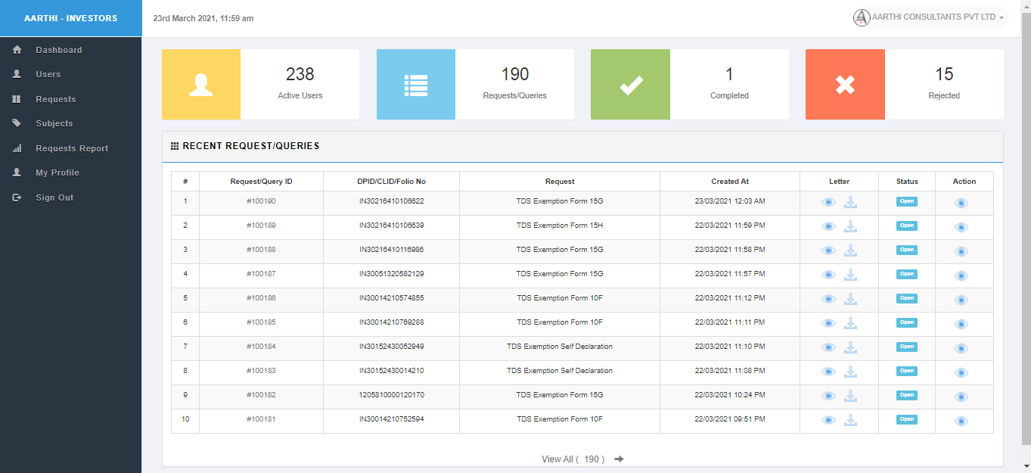Open Subjects from the sidebar
Viewport: 1031px width, 473px height.
pos(54,123)
